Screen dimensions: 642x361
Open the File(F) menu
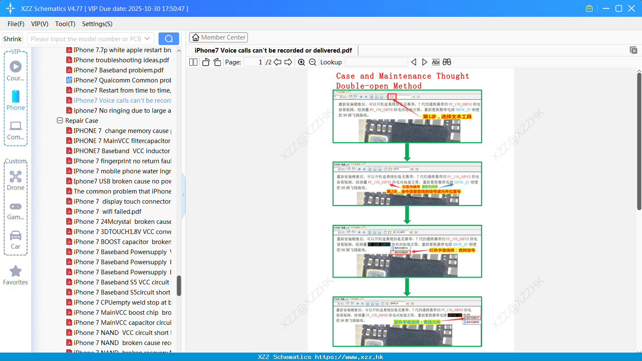click(x=16, y=24)
